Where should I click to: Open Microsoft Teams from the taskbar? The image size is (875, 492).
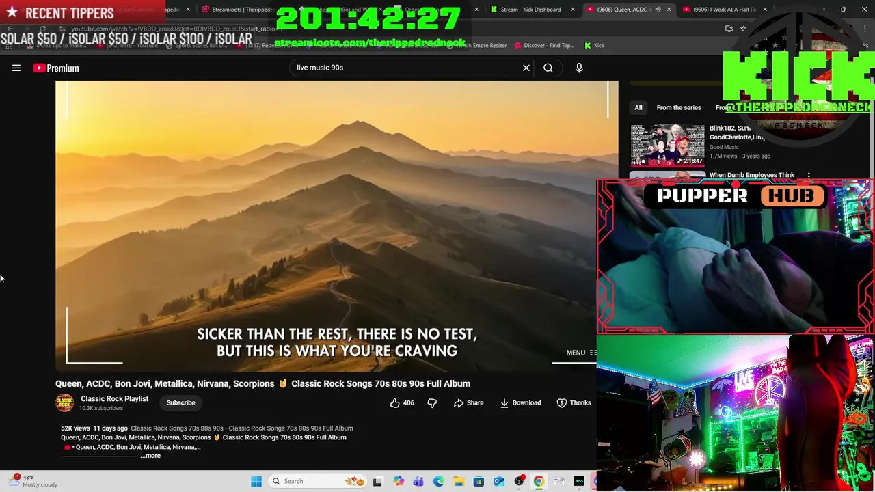[418, 481]
